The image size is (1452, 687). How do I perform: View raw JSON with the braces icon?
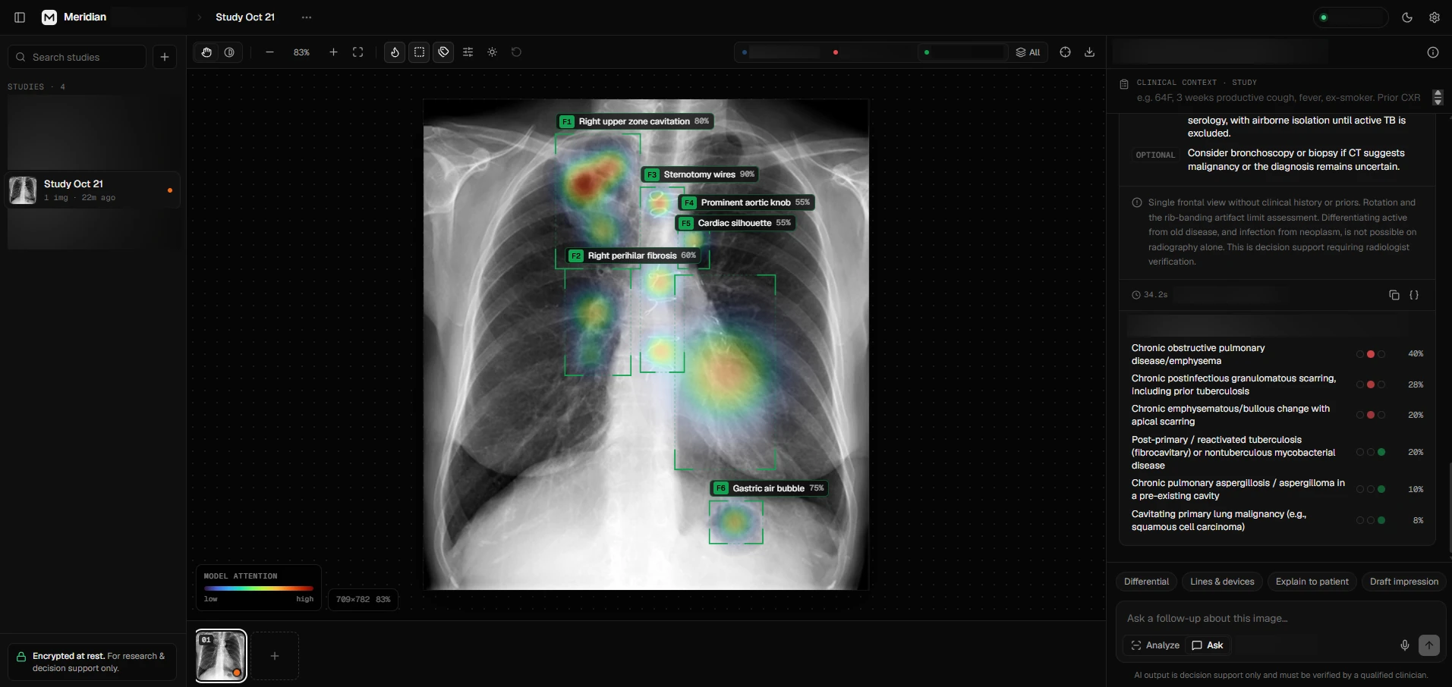click(1414, 295)
